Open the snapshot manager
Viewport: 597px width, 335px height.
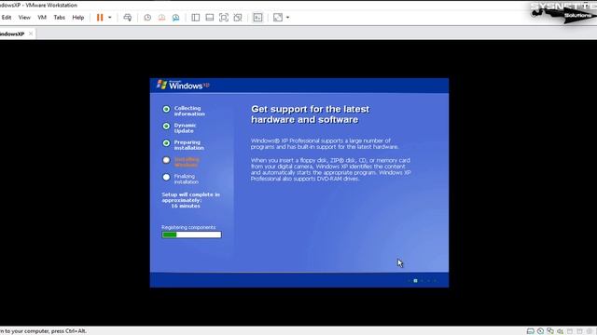[x=175, y=18]
